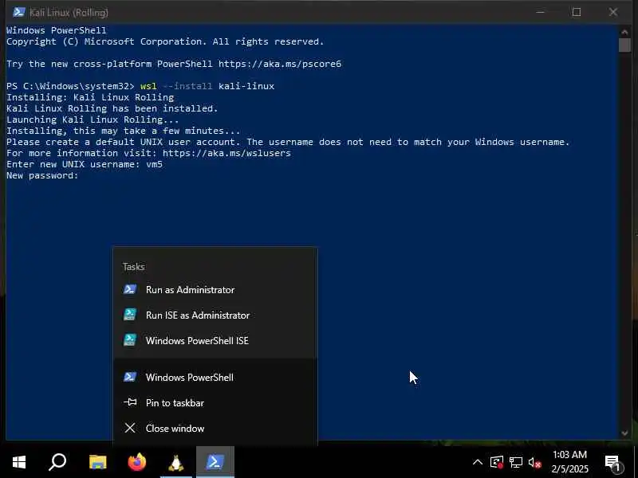Click the https://aka.ms/wslusers URL text
Viewport: 638px width, 478px height.
click(x=226, y=153)
